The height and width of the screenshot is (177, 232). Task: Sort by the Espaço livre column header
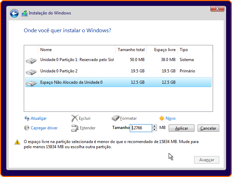(162, 50)
